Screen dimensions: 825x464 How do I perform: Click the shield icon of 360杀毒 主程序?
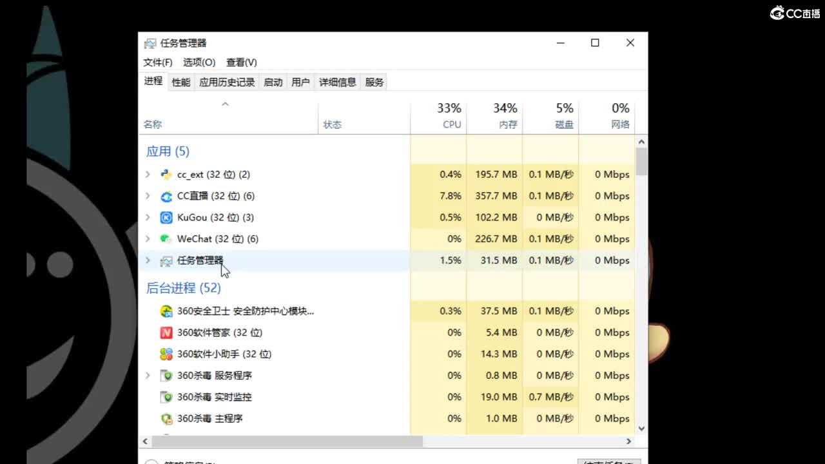click(166, 418)
